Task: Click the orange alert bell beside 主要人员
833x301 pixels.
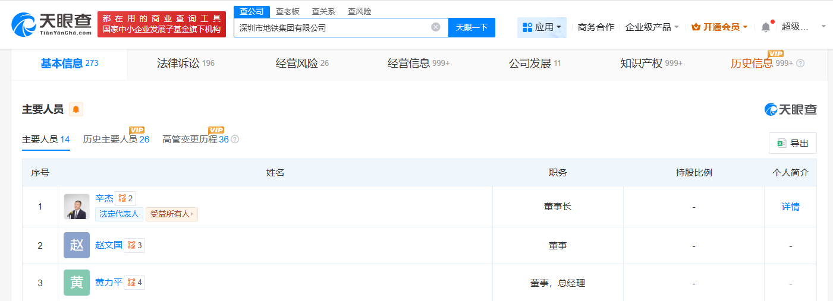Action: click(76, 109)
